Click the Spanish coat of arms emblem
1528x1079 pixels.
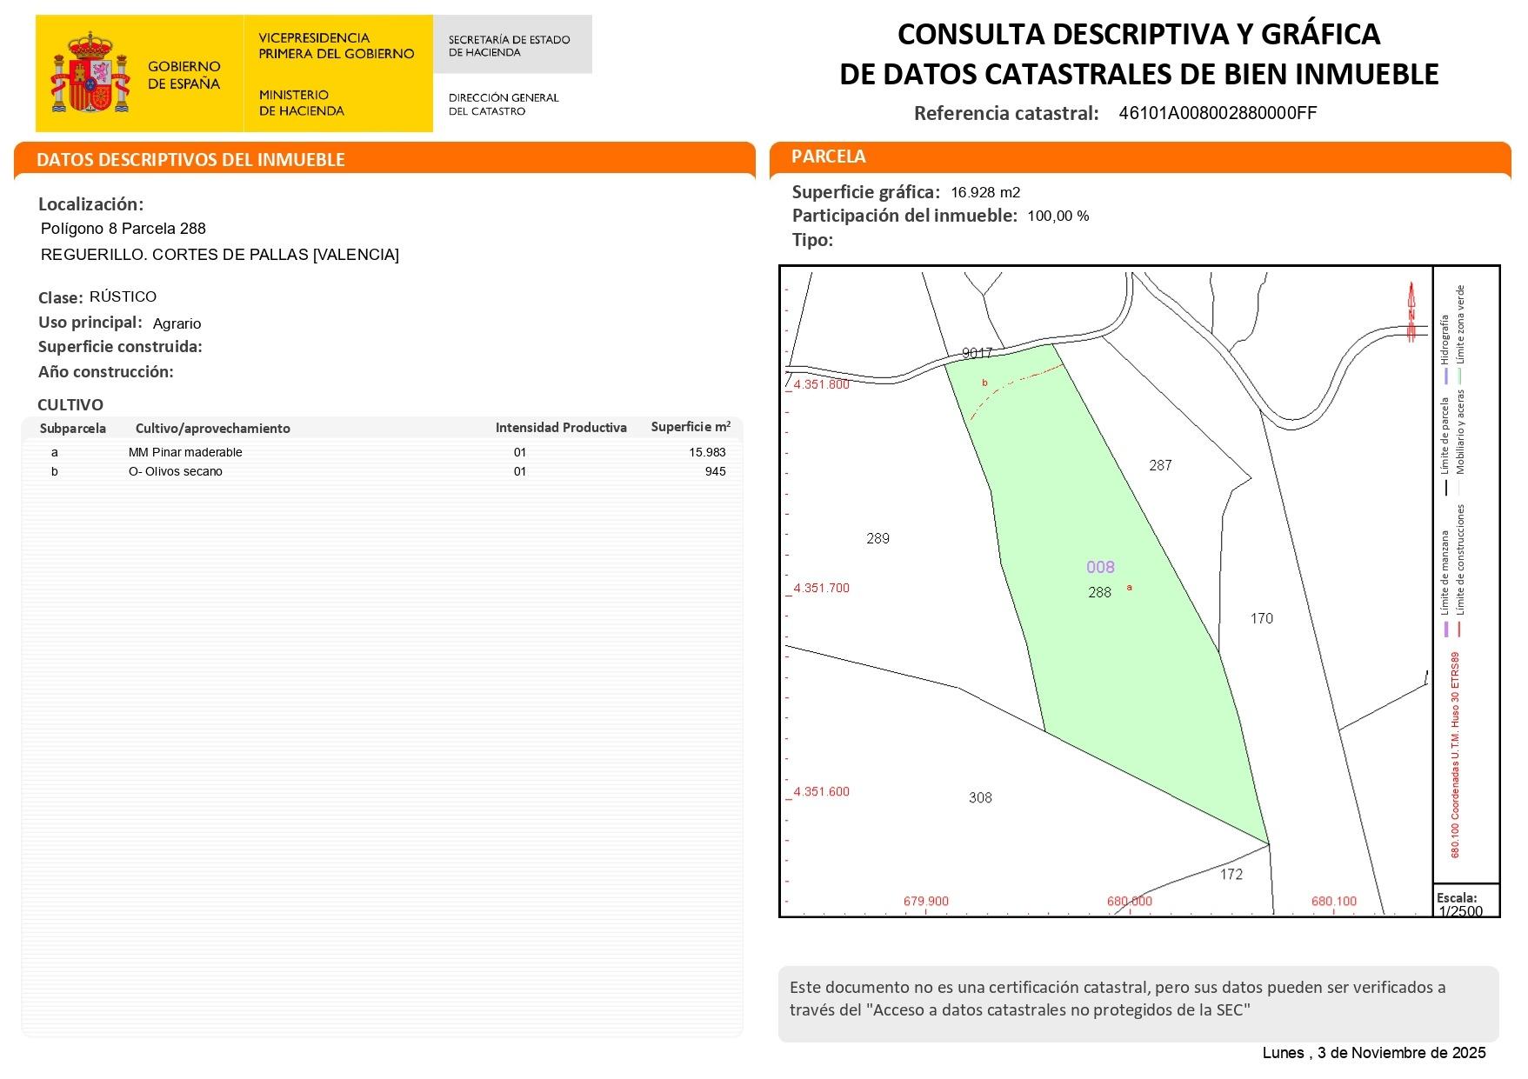pyautogui.click(x=90, y=73)
